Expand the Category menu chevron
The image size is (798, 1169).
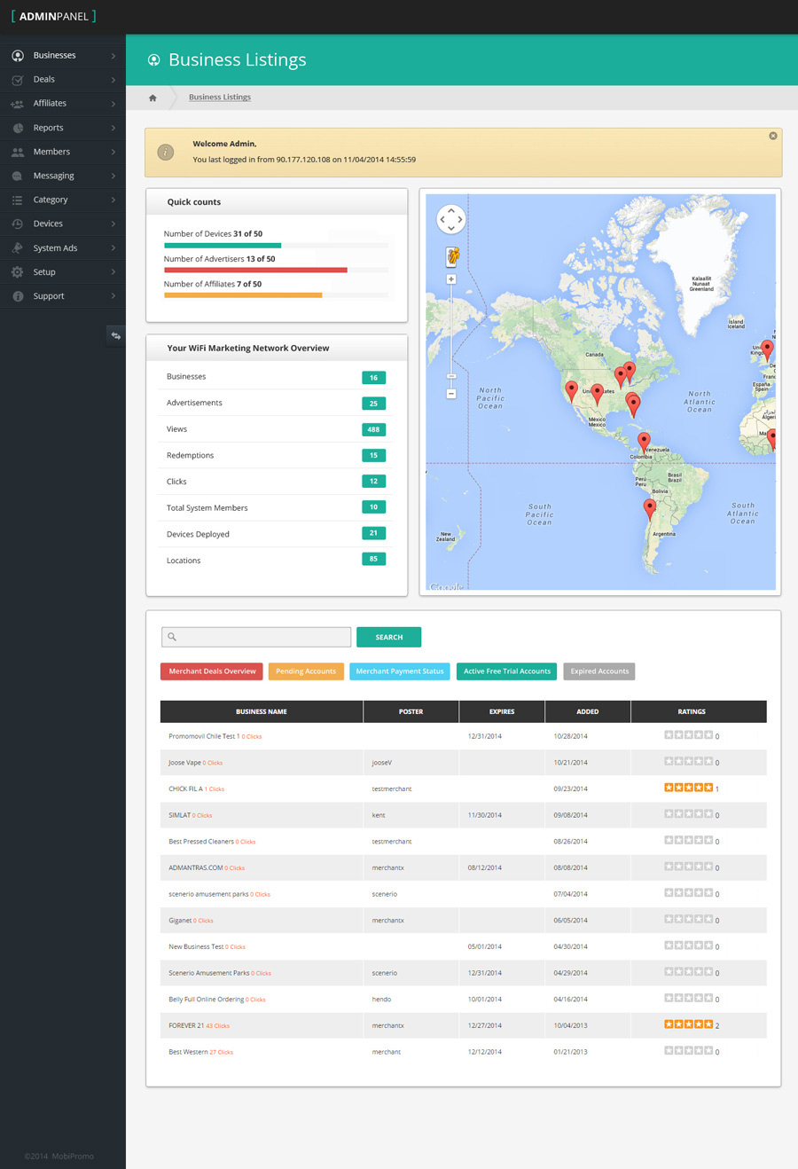pyautogui.click(x=113, y=200)
